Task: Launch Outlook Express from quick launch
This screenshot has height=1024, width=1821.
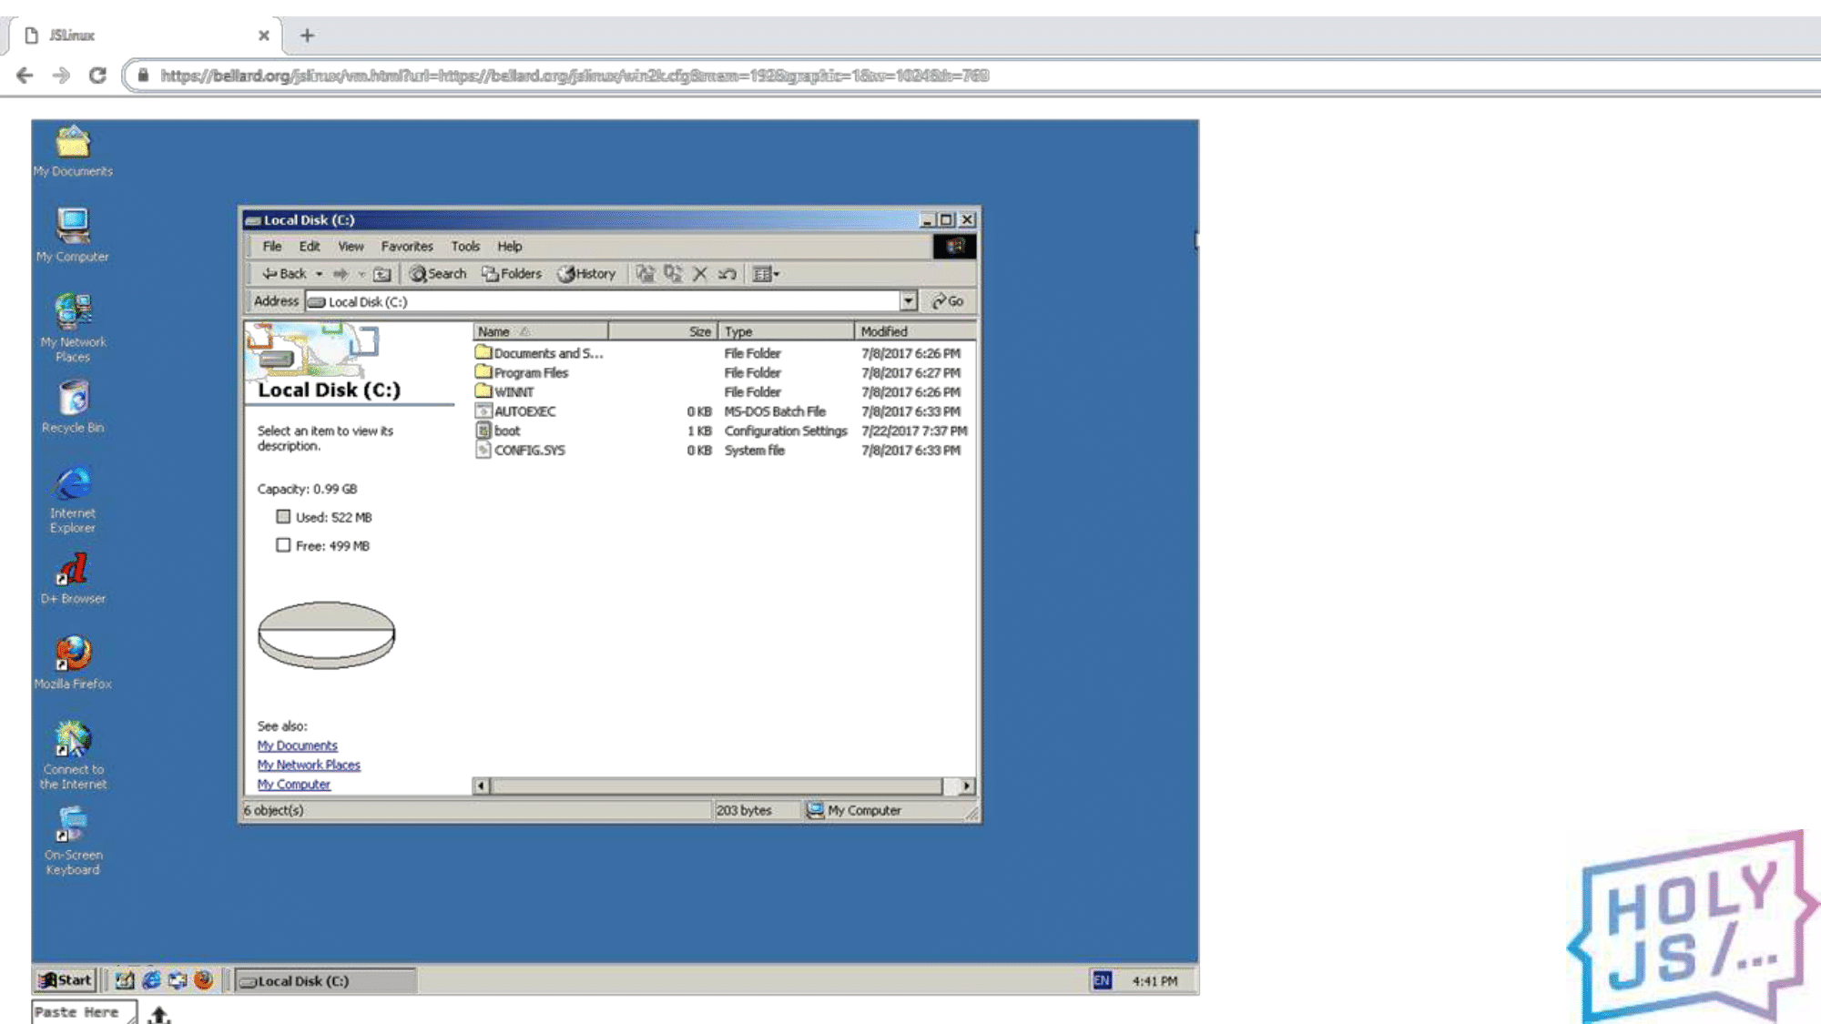Action: point(178,980)
